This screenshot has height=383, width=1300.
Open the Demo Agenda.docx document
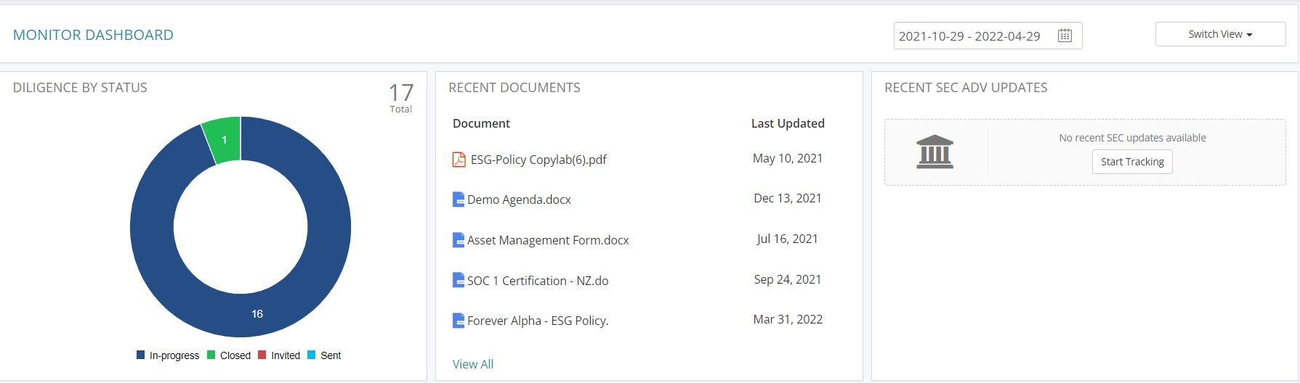[519, 199]
